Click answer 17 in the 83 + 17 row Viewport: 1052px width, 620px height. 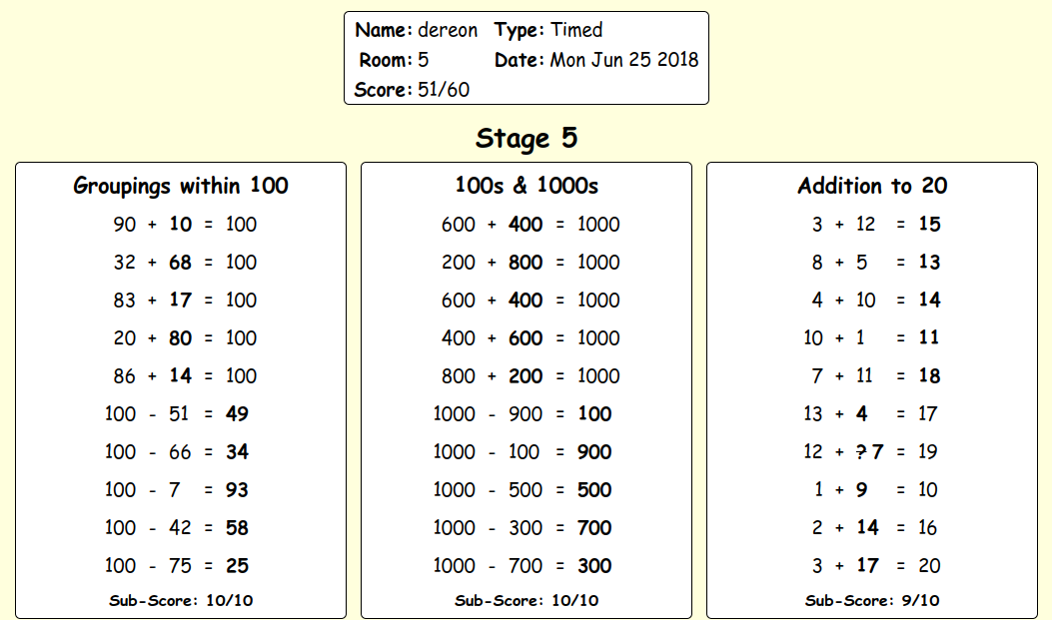point(181,300)
